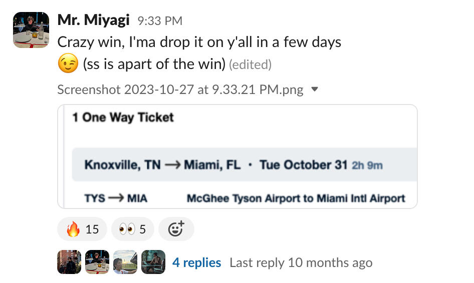Open Mr. Miyagi's profile from the username
Image resolution: width=474 pixels, height=283 pixels.
[x=94, y=20]
